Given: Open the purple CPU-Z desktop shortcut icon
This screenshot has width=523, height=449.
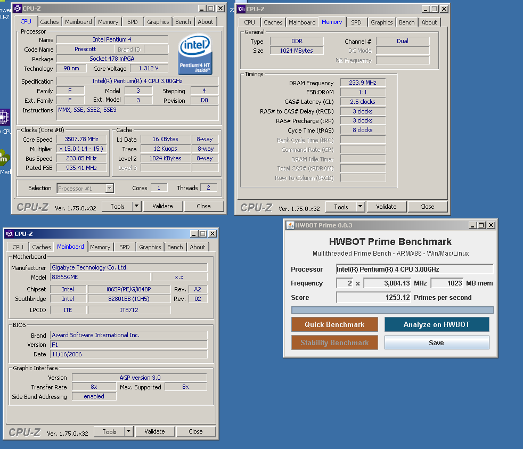Looking at the screenshot, I should pos(4,117).
